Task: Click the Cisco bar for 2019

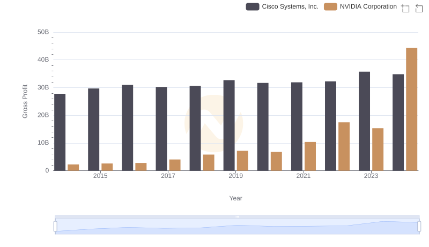Action: tap(229, 125)
